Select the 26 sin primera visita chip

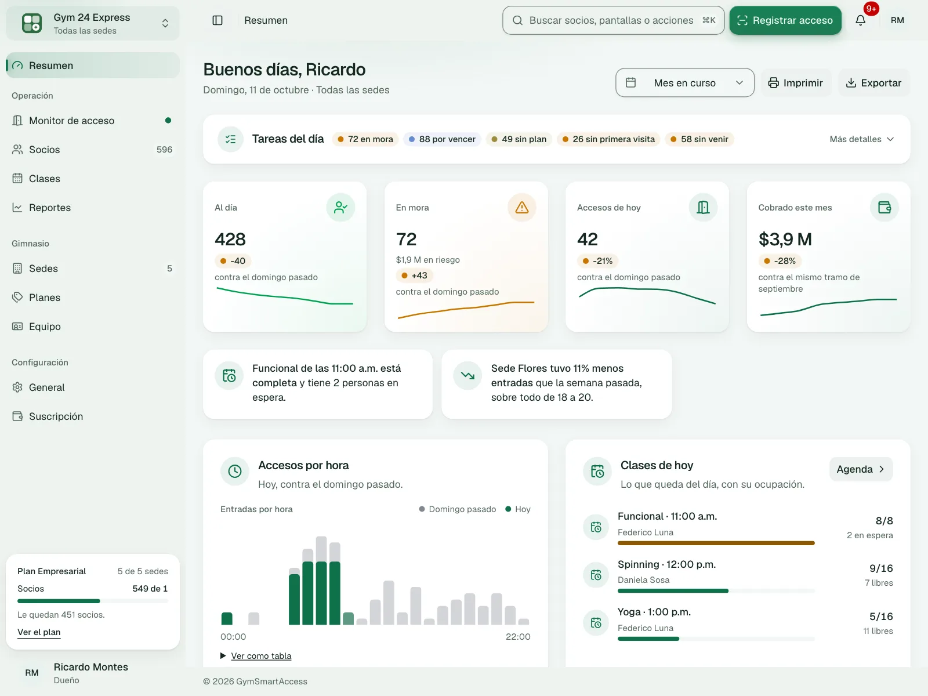click(x=608, y=139)
